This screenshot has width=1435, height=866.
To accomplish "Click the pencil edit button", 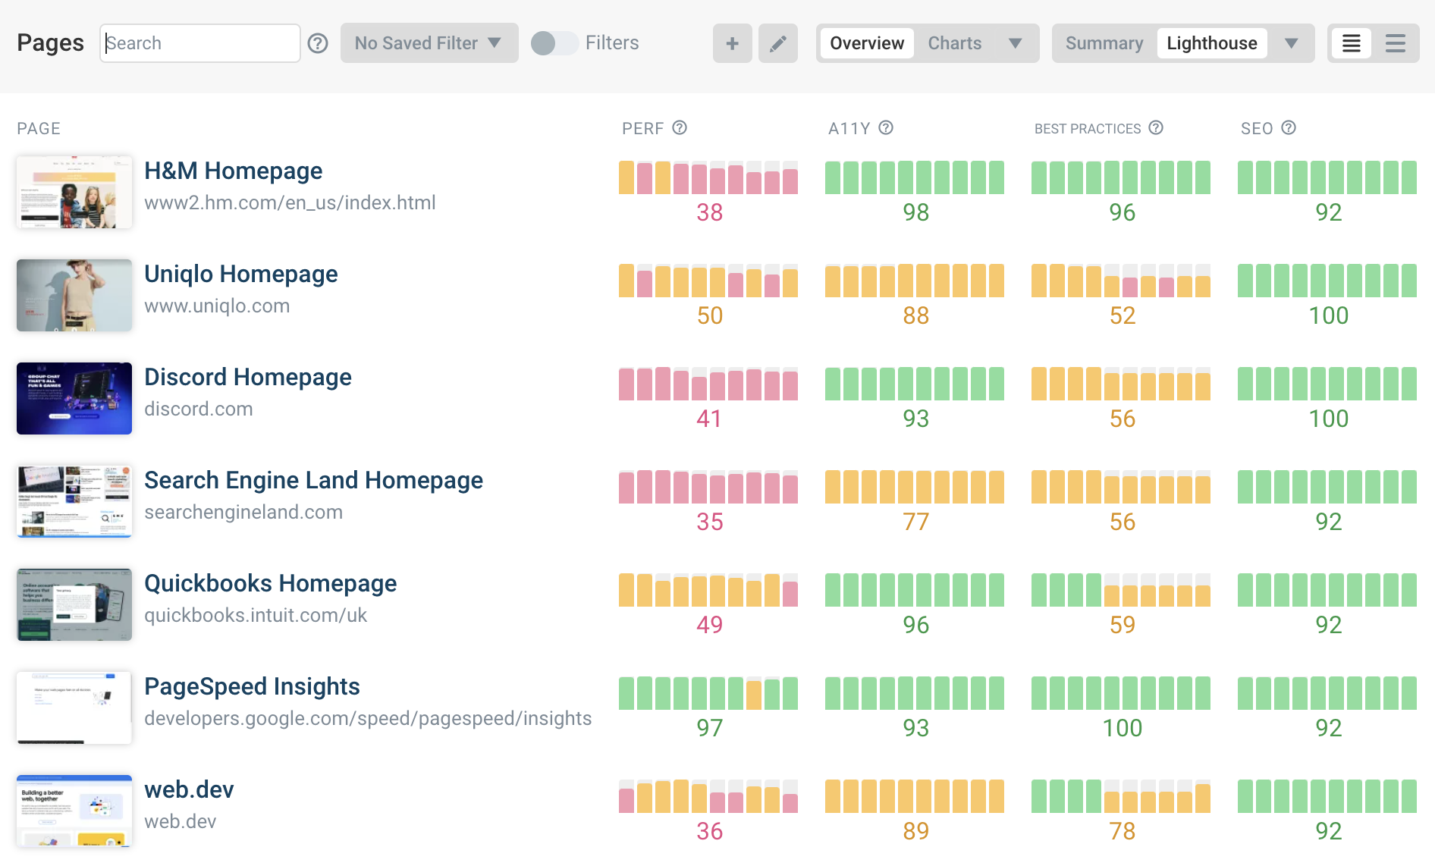I will 778,43.
